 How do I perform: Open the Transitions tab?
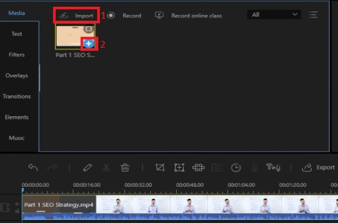pos(17,96)
